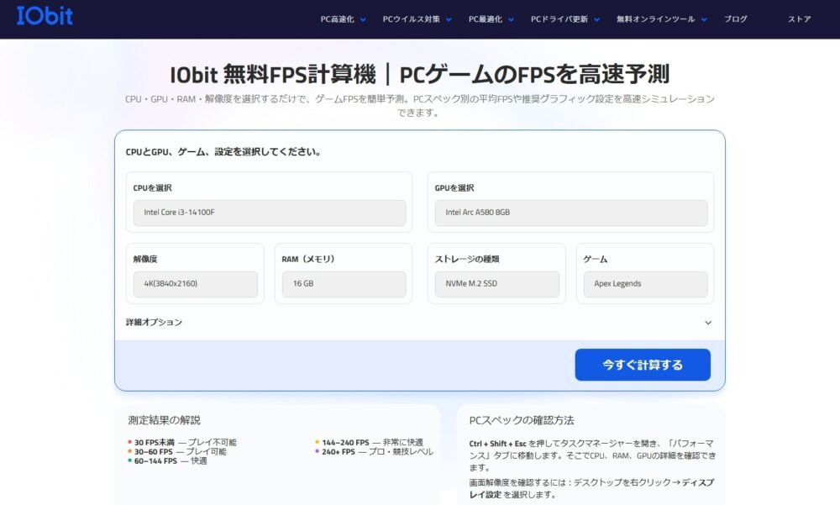Viewport: 840px width, 505px height.
Task: Open the PC高速化 menu
Action: coord(337,19)
